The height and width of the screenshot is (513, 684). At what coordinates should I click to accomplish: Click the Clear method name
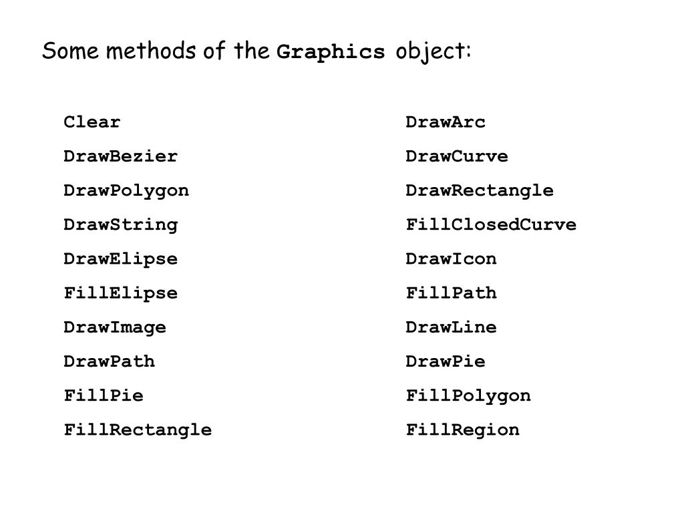tap(92, 122)
